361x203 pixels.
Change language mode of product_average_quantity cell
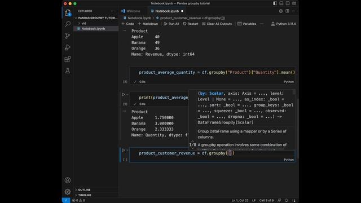click(x=289, y=82)
